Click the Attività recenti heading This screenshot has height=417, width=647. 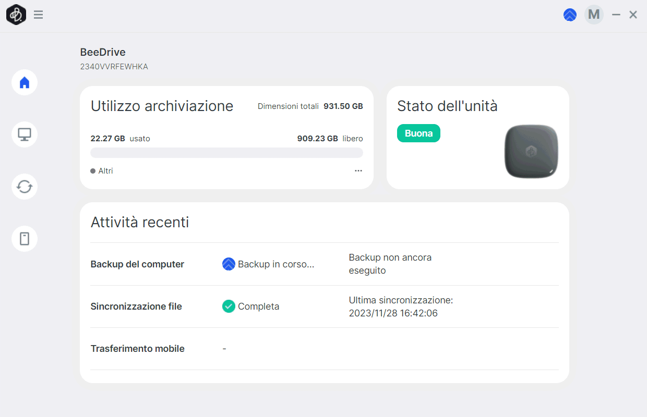[x=140, y=223]
